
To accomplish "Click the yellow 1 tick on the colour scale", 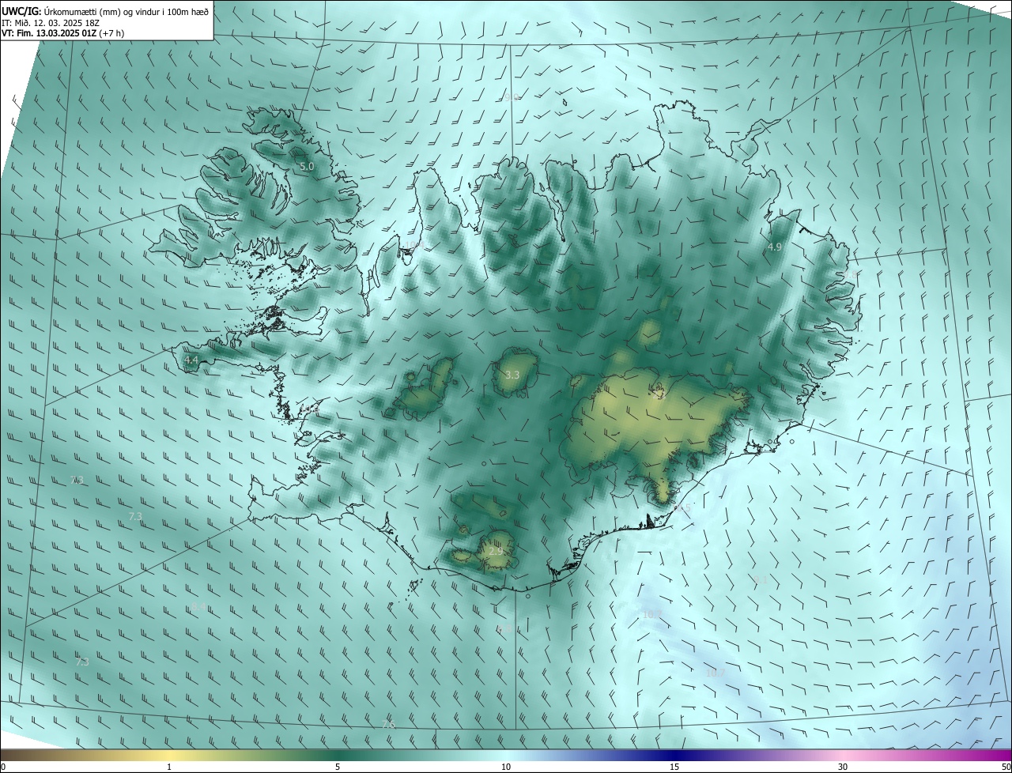I will (x=169, y=767).
